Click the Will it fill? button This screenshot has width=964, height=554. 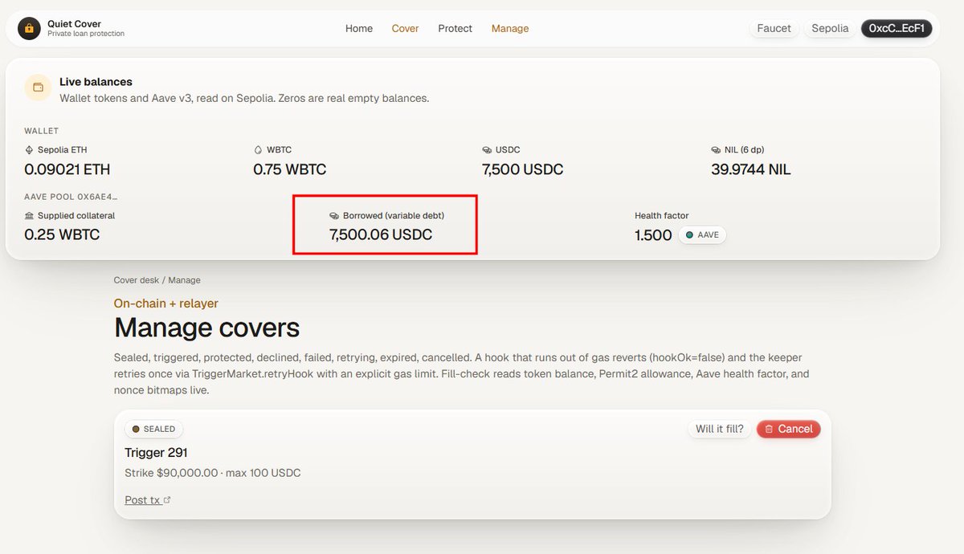(x=720, y=429)
